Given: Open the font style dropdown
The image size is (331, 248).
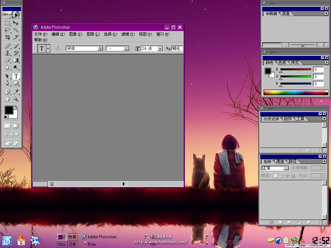Looking at the screenshot, I should (x=126, y=48).
